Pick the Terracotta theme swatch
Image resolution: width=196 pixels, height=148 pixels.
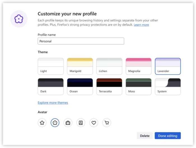109,86
